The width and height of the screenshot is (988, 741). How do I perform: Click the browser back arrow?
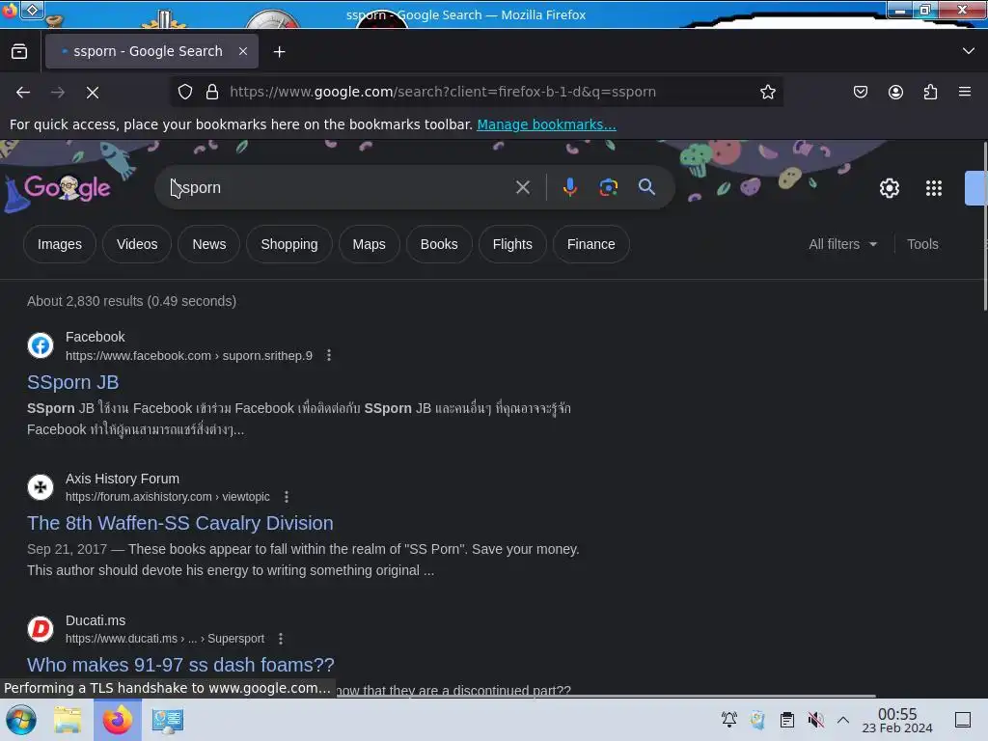23,93
